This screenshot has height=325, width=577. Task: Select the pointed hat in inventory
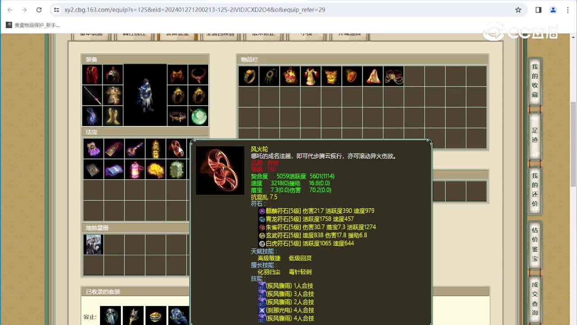(x=373, y=76)
